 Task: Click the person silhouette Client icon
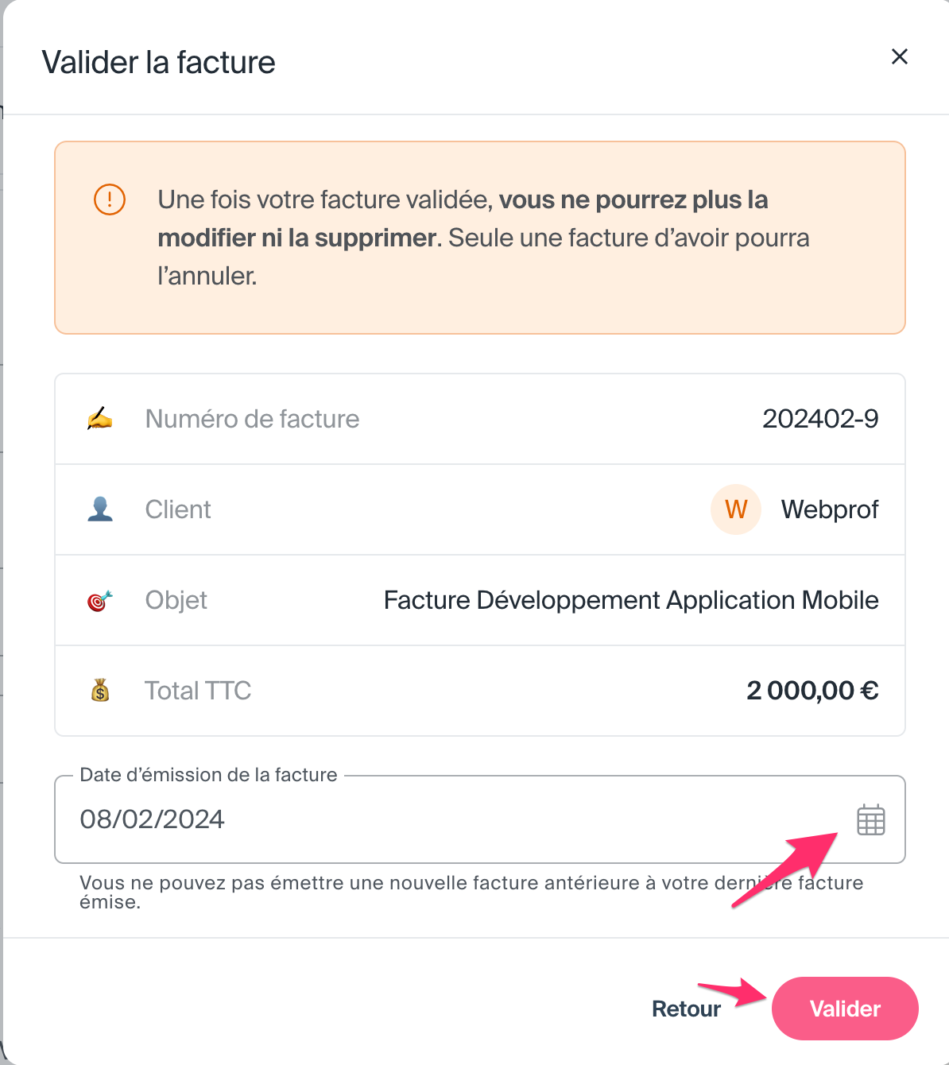[100, 509]
